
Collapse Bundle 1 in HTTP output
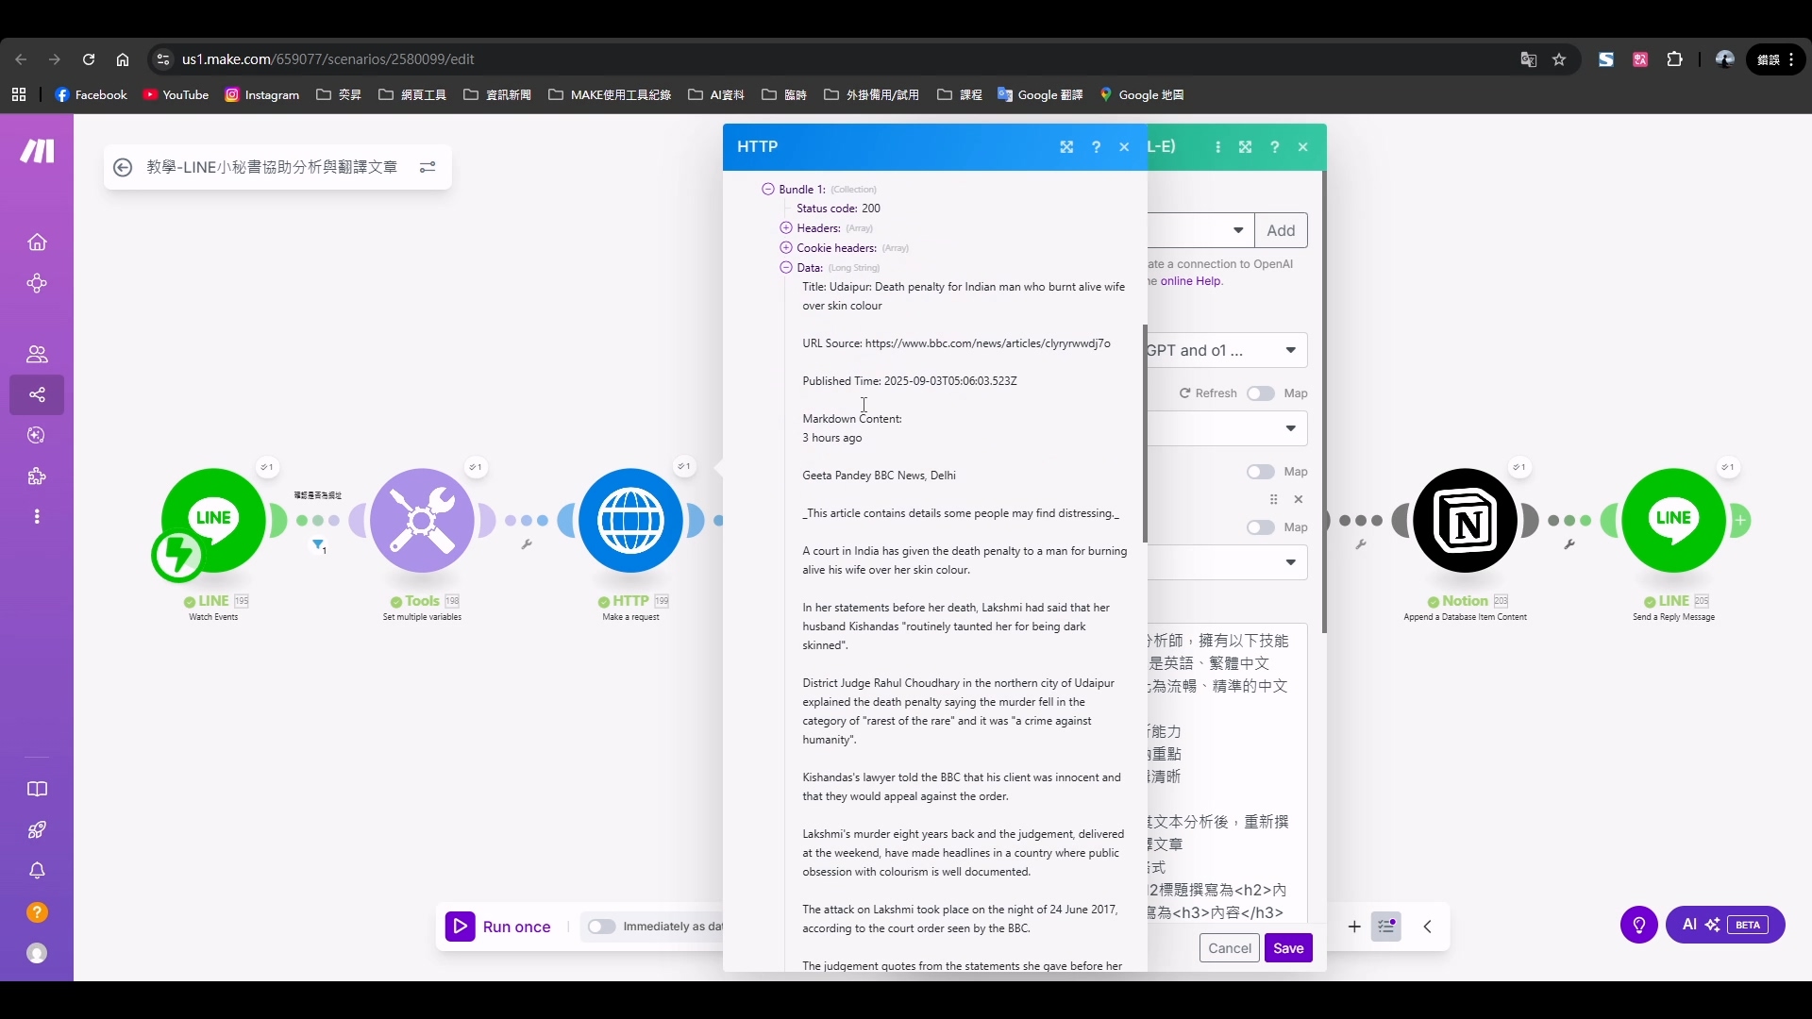click(x=768, y=190)
